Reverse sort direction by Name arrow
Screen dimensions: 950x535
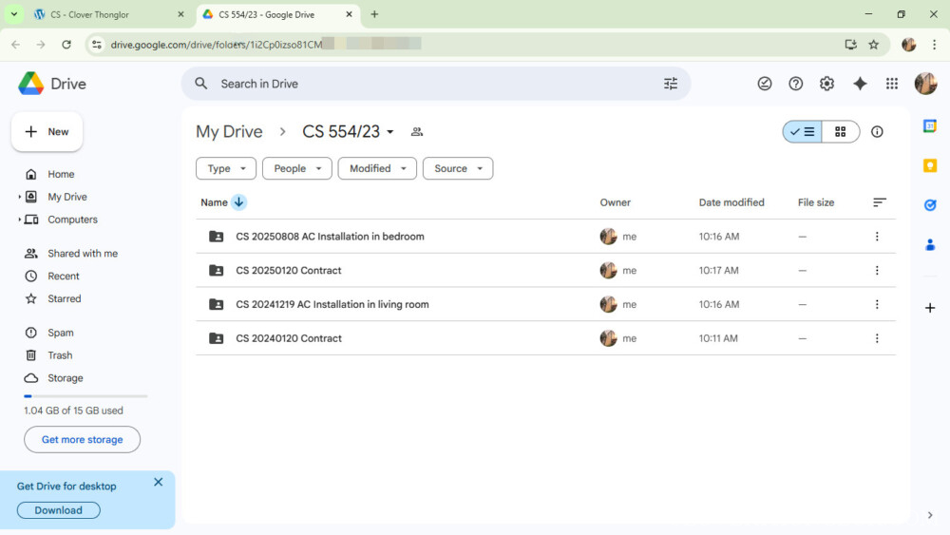[x=239, y=202]
